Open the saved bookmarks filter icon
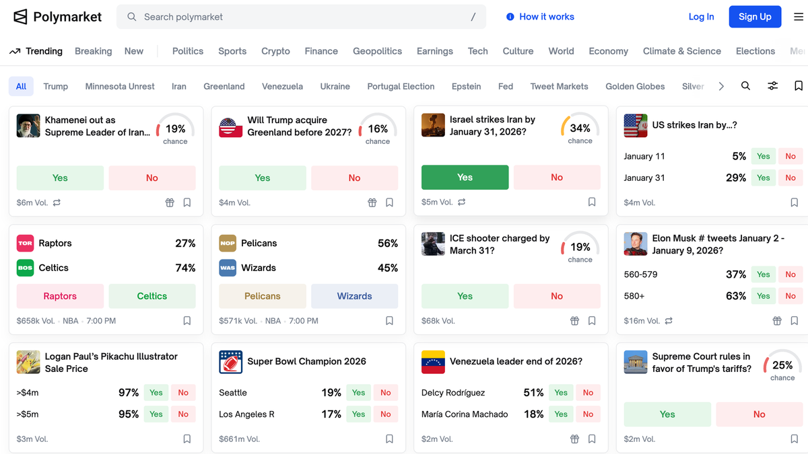 pos(798,86)
